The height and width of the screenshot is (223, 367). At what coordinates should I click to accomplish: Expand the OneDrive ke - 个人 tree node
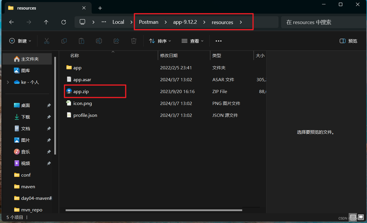click(8, 82)
